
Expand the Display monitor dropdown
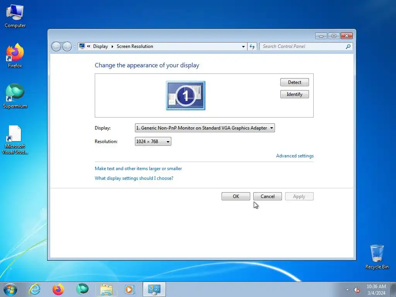205,128
